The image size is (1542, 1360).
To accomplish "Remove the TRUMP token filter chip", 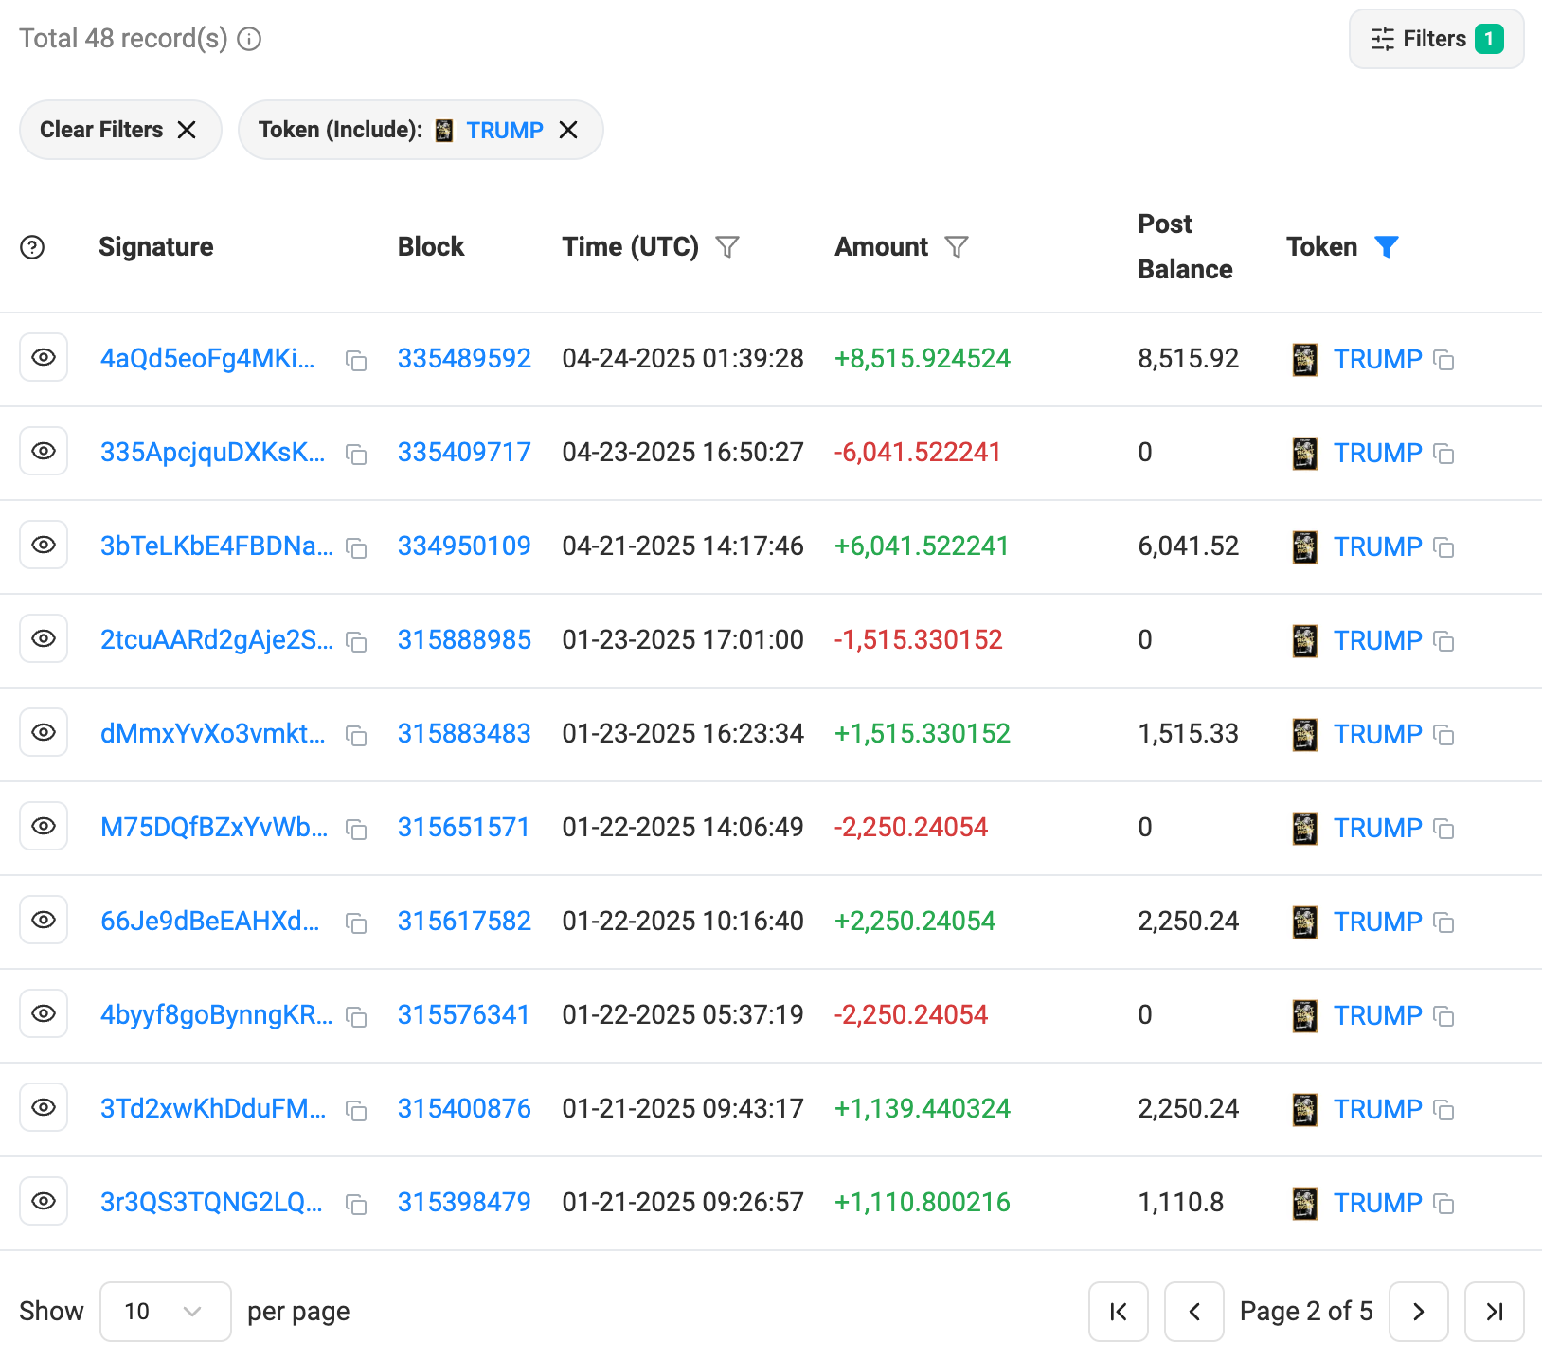I will click(568, 130).
